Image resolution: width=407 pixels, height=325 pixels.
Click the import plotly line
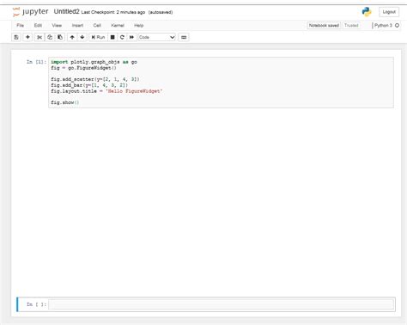coord(94,62)
